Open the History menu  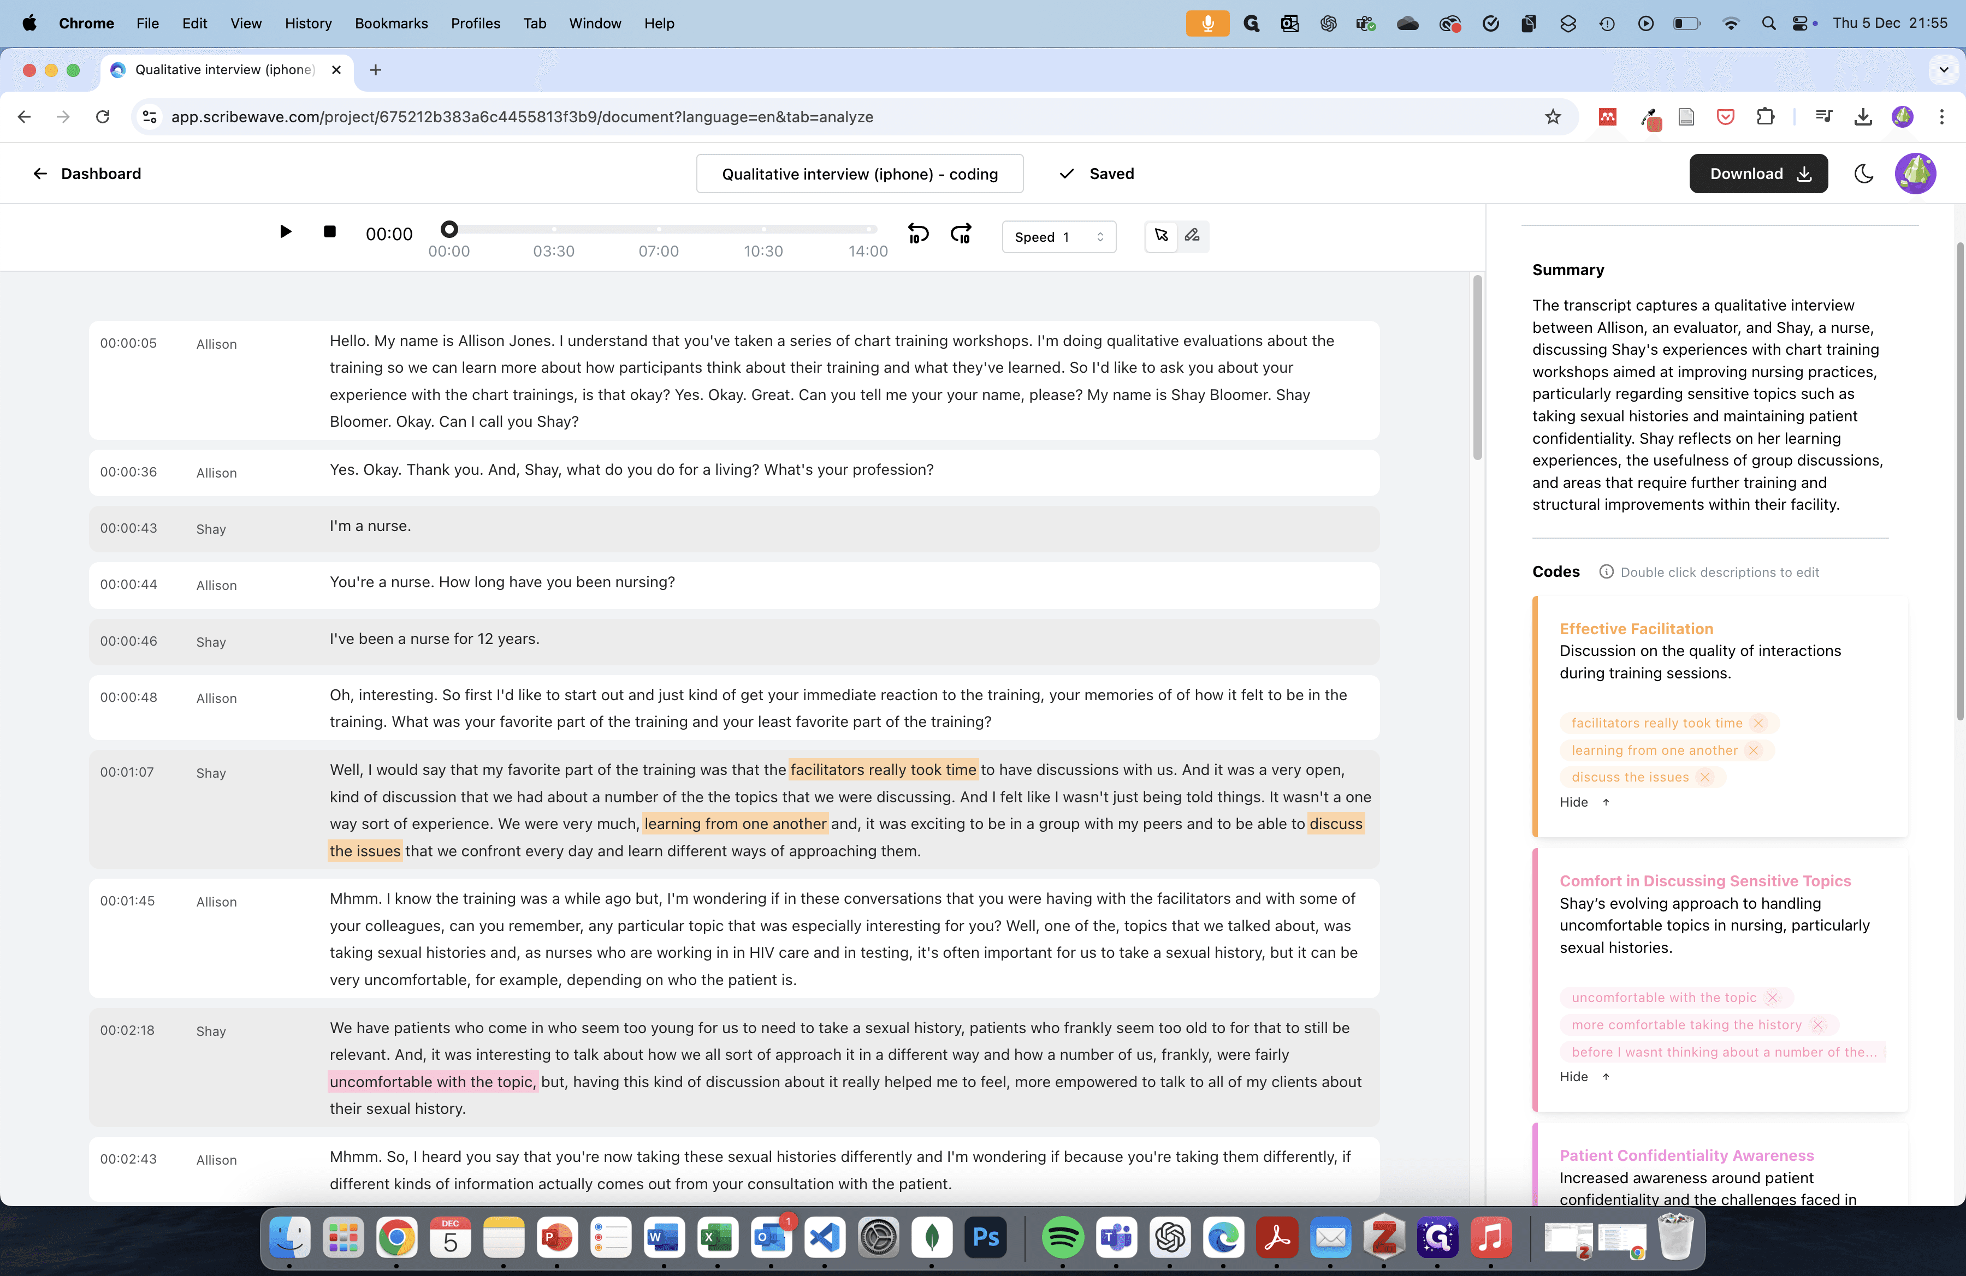[307, 23]
